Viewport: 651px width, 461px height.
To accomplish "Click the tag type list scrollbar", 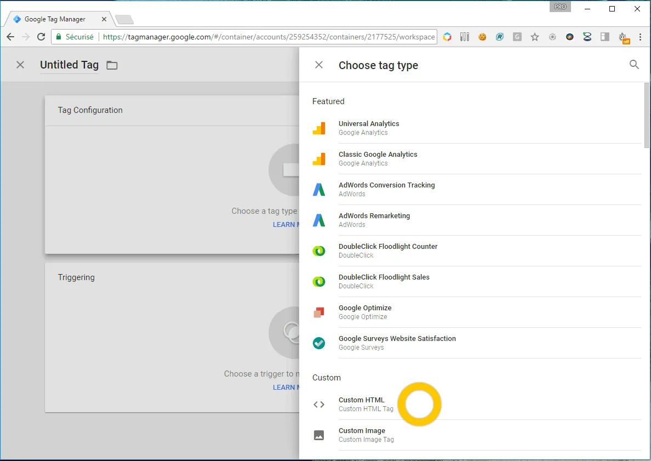I will [x=647, y=115].
